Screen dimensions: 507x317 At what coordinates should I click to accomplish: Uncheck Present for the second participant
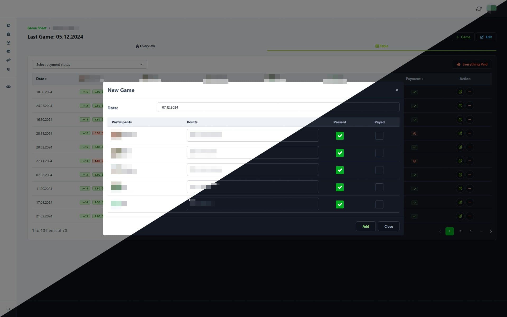[340, 153]
